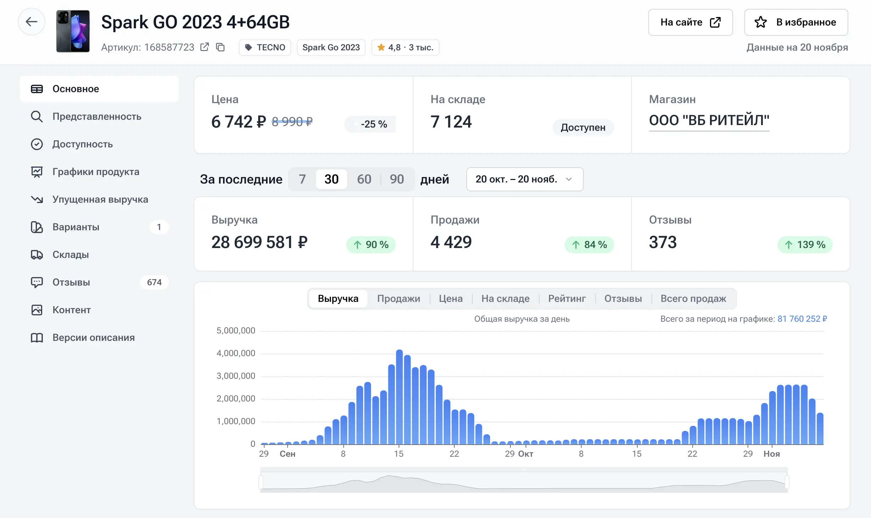Screen dimensions: 871x518
Task: Open Графики продукта section
Action: pyautogui.click(x=96, y=171)
